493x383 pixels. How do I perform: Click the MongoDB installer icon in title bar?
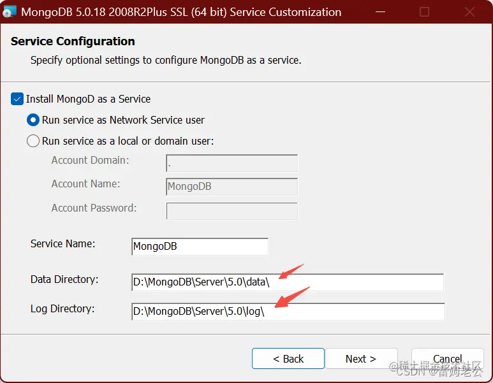(9, 11)
